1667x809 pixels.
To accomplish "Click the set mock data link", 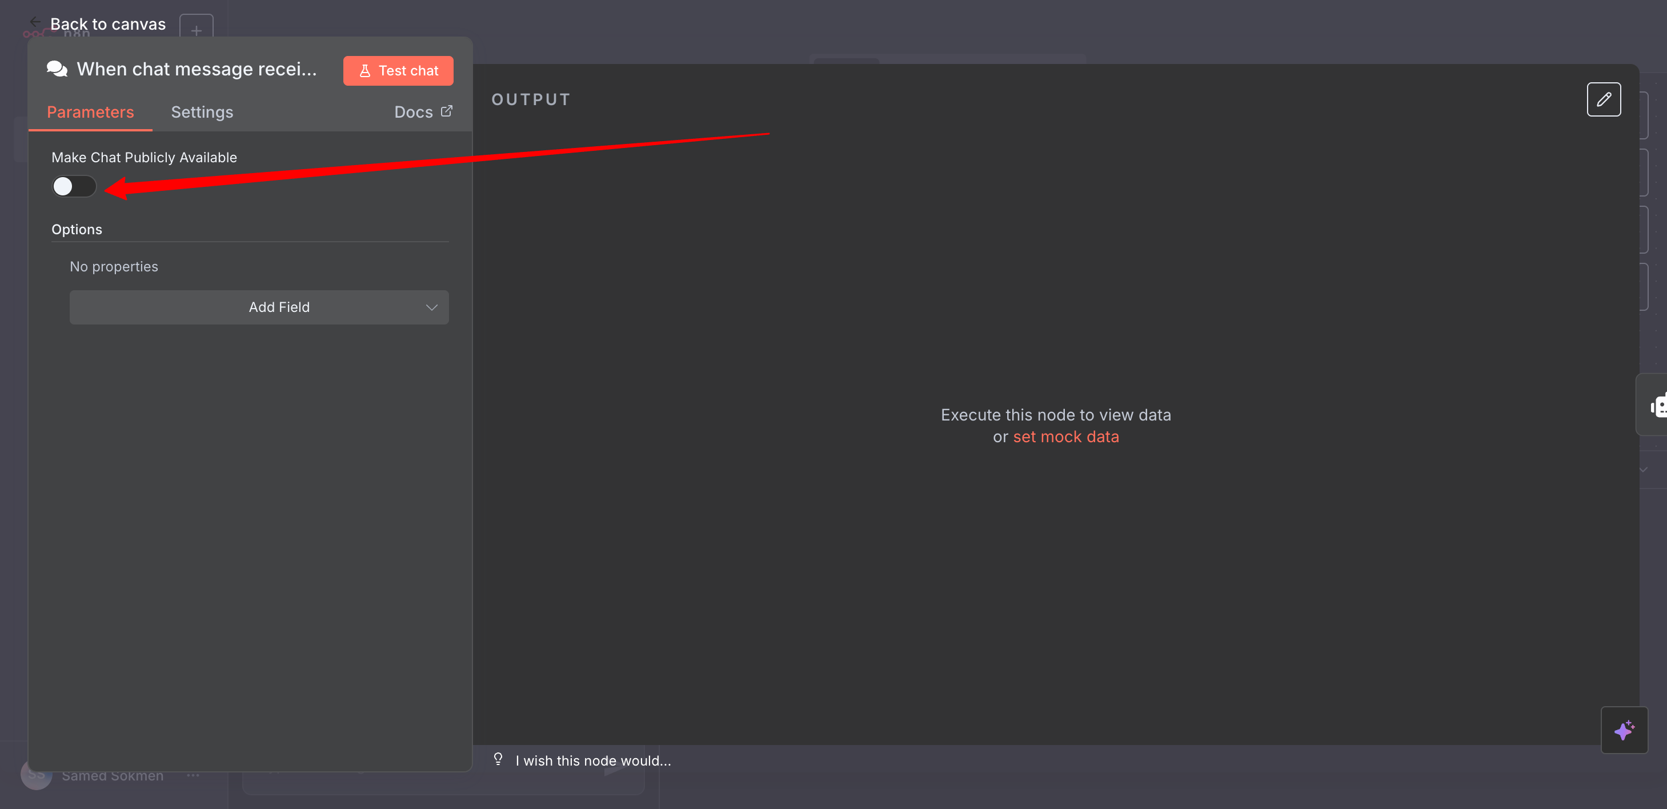I will [x=1065, y=437].
